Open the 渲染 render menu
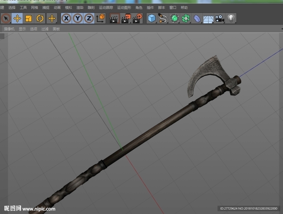 point(80,7)
